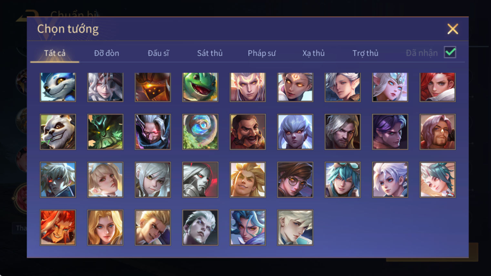This screenshot has width=491, height=276.
Task: Select the gray armored red-eyed hero
Action: tap(200, 180)
